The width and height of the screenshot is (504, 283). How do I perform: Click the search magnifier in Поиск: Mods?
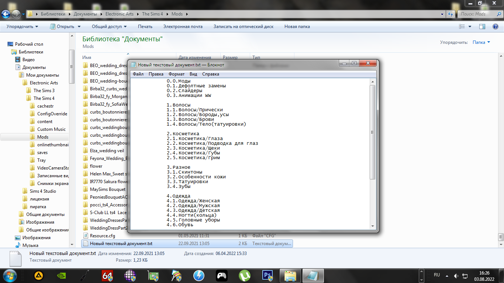[x=498, y=14]
